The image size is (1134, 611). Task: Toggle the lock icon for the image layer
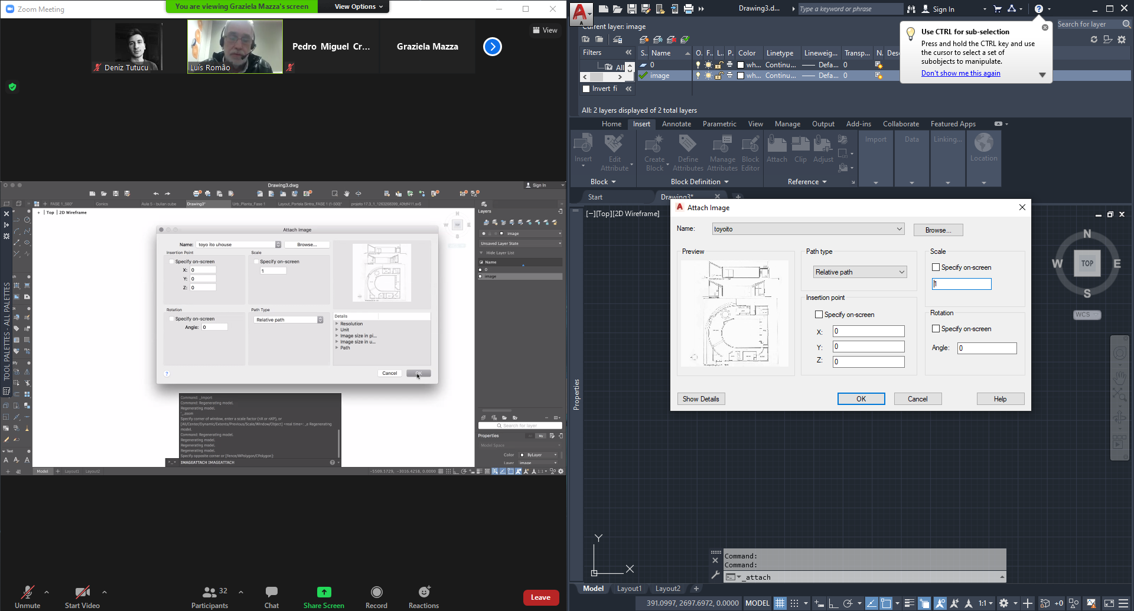tap(719, 76)
